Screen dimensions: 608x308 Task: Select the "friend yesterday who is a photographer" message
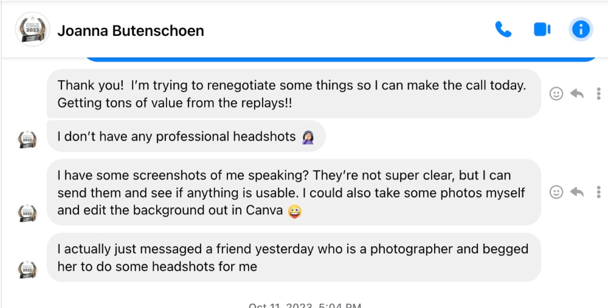(x=294, y=257)
